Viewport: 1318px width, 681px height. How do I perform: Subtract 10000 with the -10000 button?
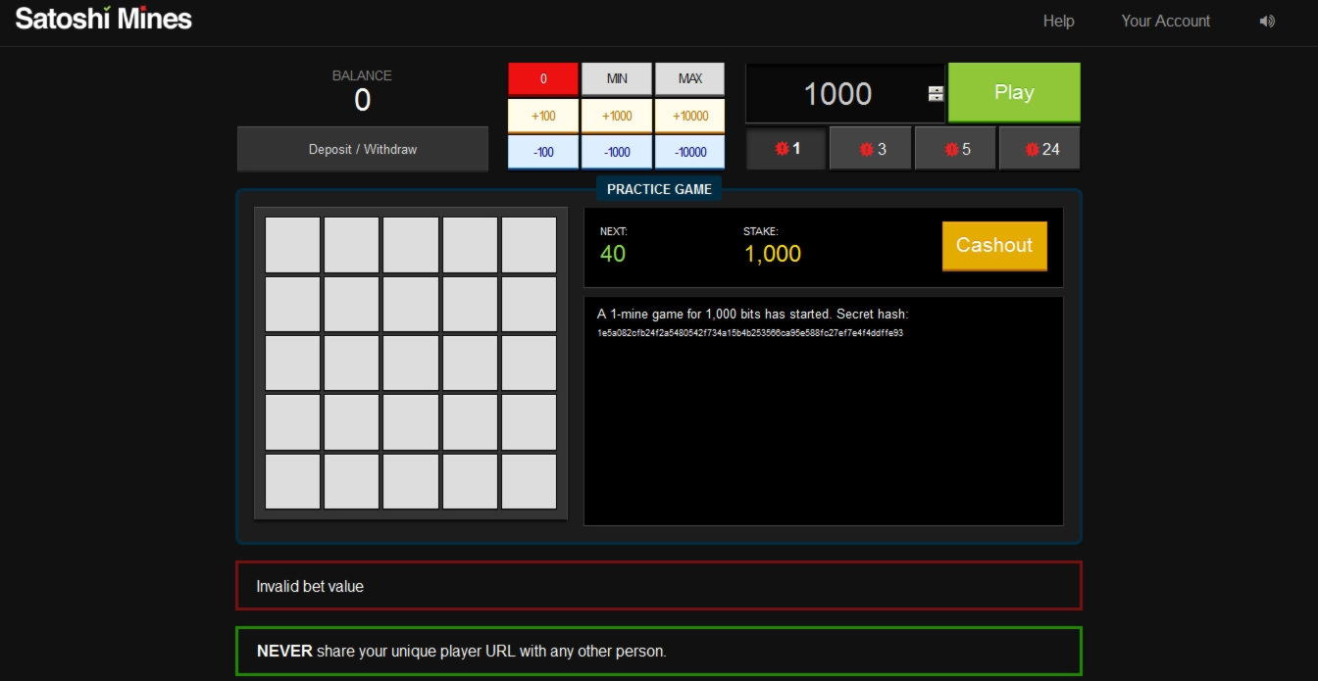tap(689, 152)
